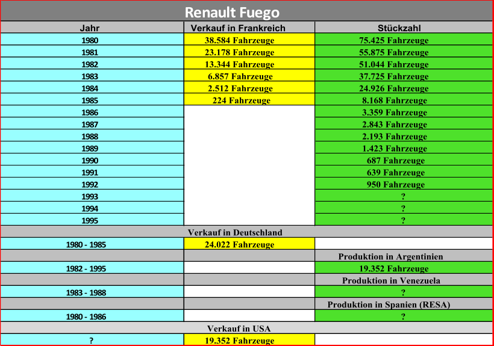The width and height of the screenshot is (494, 346).
Task: Select the 'Produktion in Venezuela' heading
Action: point(404,279)
